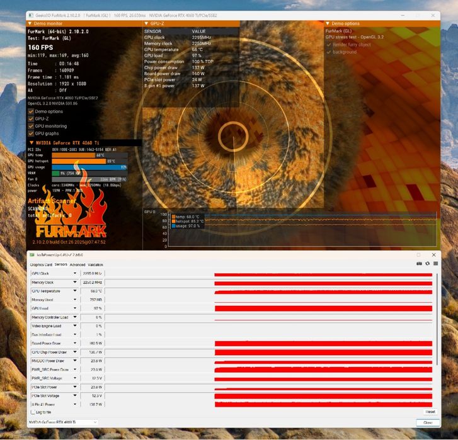Image resolution: width=458 pixels, height=440 pixels.
Task: Click the GPU-Z sensors vertical scrollbar
Action: pos(437,319)
